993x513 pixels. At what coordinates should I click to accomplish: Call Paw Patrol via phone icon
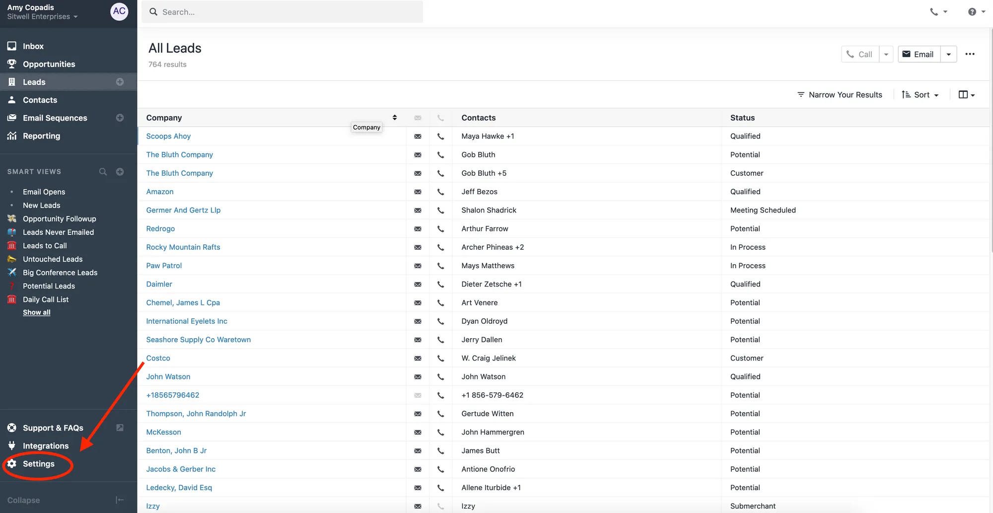coord(440,266)
